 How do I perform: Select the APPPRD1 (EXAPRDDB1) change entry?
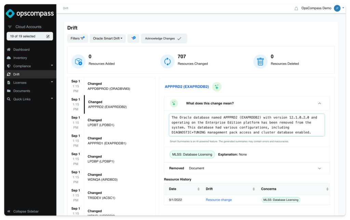point(111,141)
